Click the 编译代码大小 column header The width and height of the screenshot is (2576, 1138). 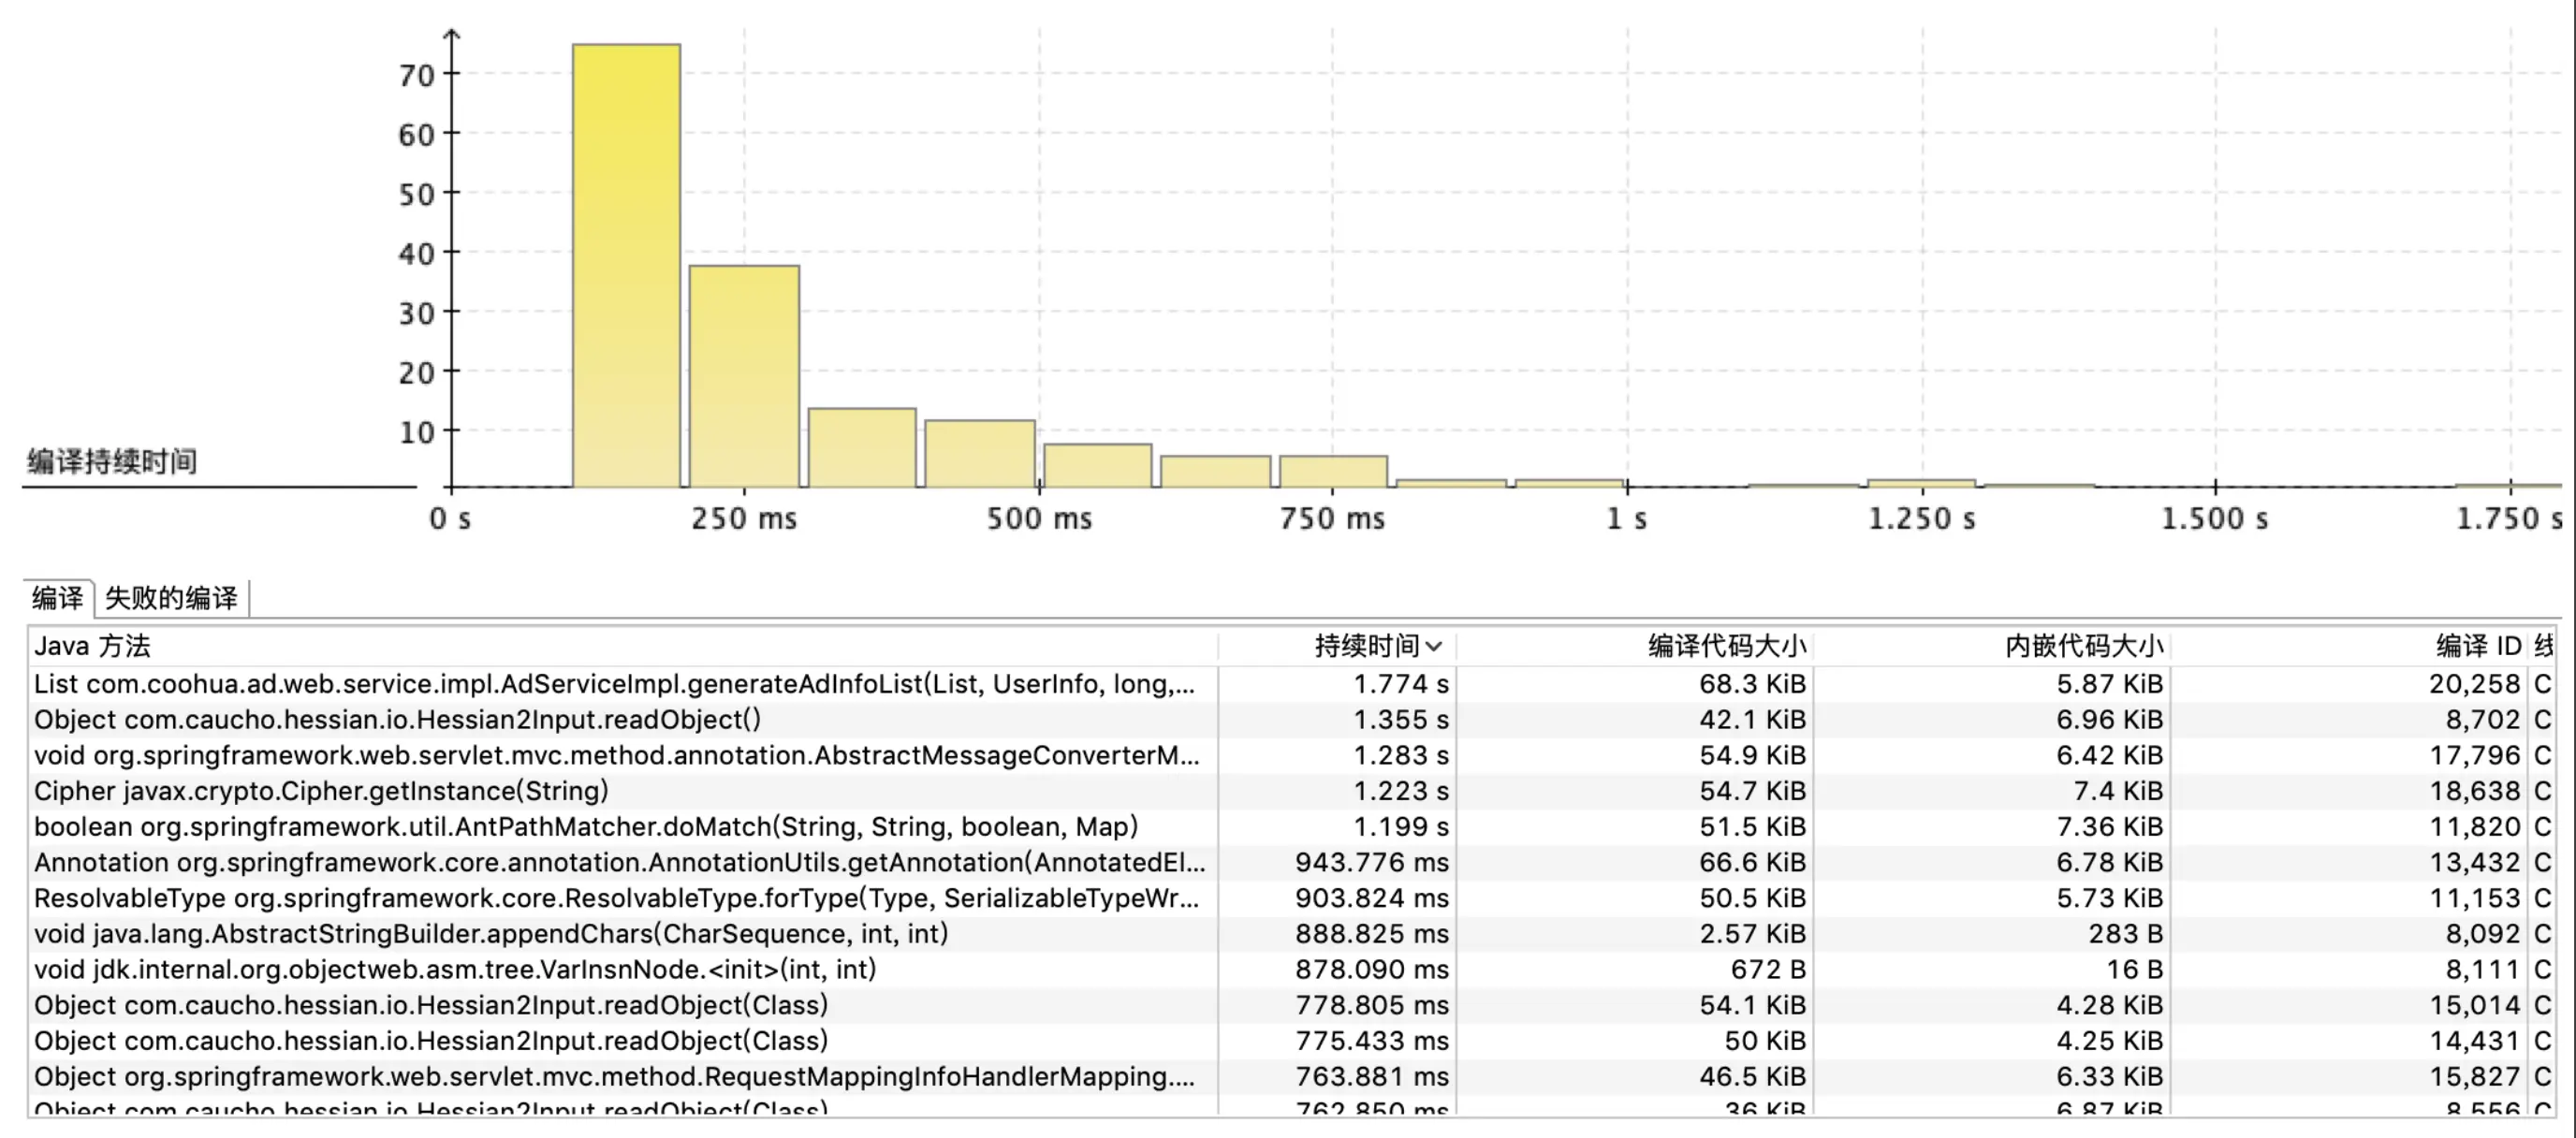pos(1726,646)
